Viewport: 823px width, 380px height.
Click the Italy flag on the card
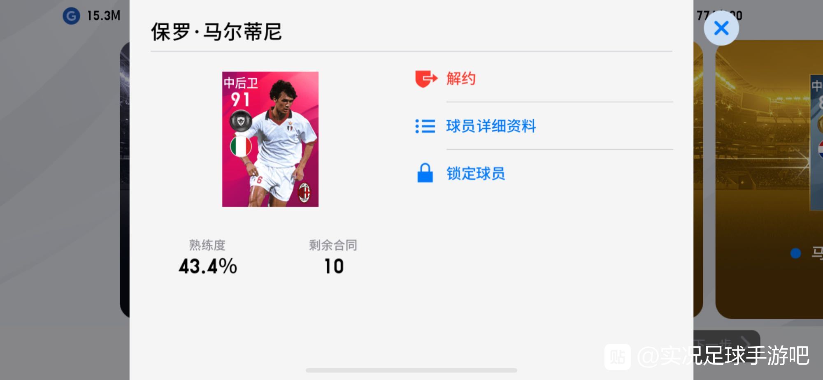tap(241, 147)
